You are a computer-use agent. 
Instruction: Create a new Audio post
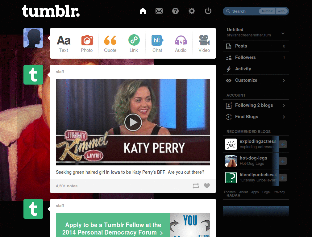point(181,44)
